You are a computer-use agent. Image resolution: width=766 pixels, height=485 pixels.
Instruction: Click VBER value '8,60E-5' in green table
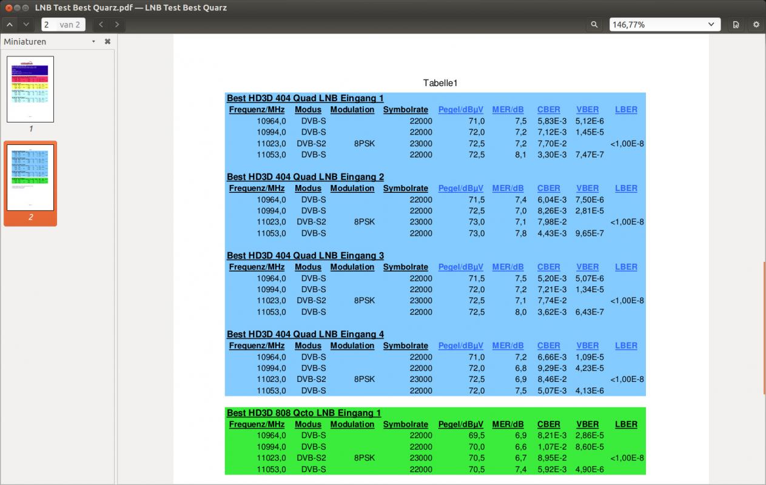(590, 447)
